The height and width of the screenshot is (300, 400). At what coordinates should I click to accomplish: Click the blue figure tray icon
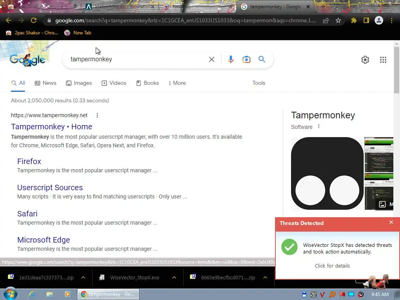click(x=304, y=295)
